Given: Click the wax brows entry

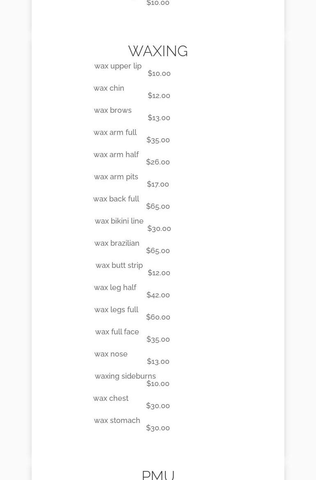Looking at the screenshot, I should [x=113, y=110].
